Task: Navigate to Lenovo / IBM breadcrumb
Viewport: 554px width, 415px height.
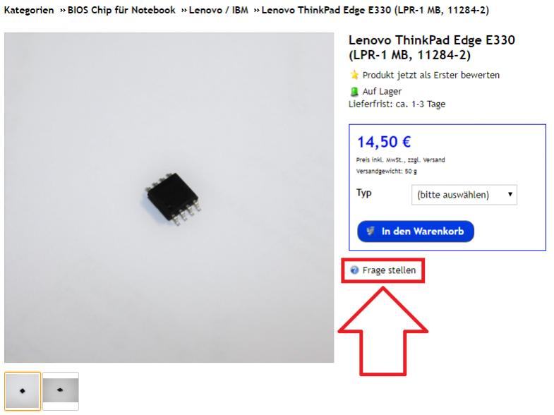Action: coord(218,10)
